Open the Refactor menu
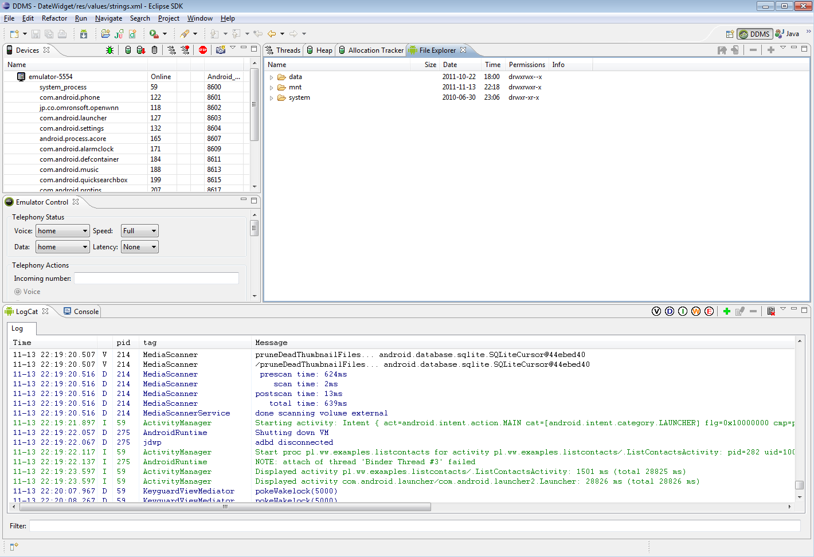The image size is (814, 557). coord(54,18)
